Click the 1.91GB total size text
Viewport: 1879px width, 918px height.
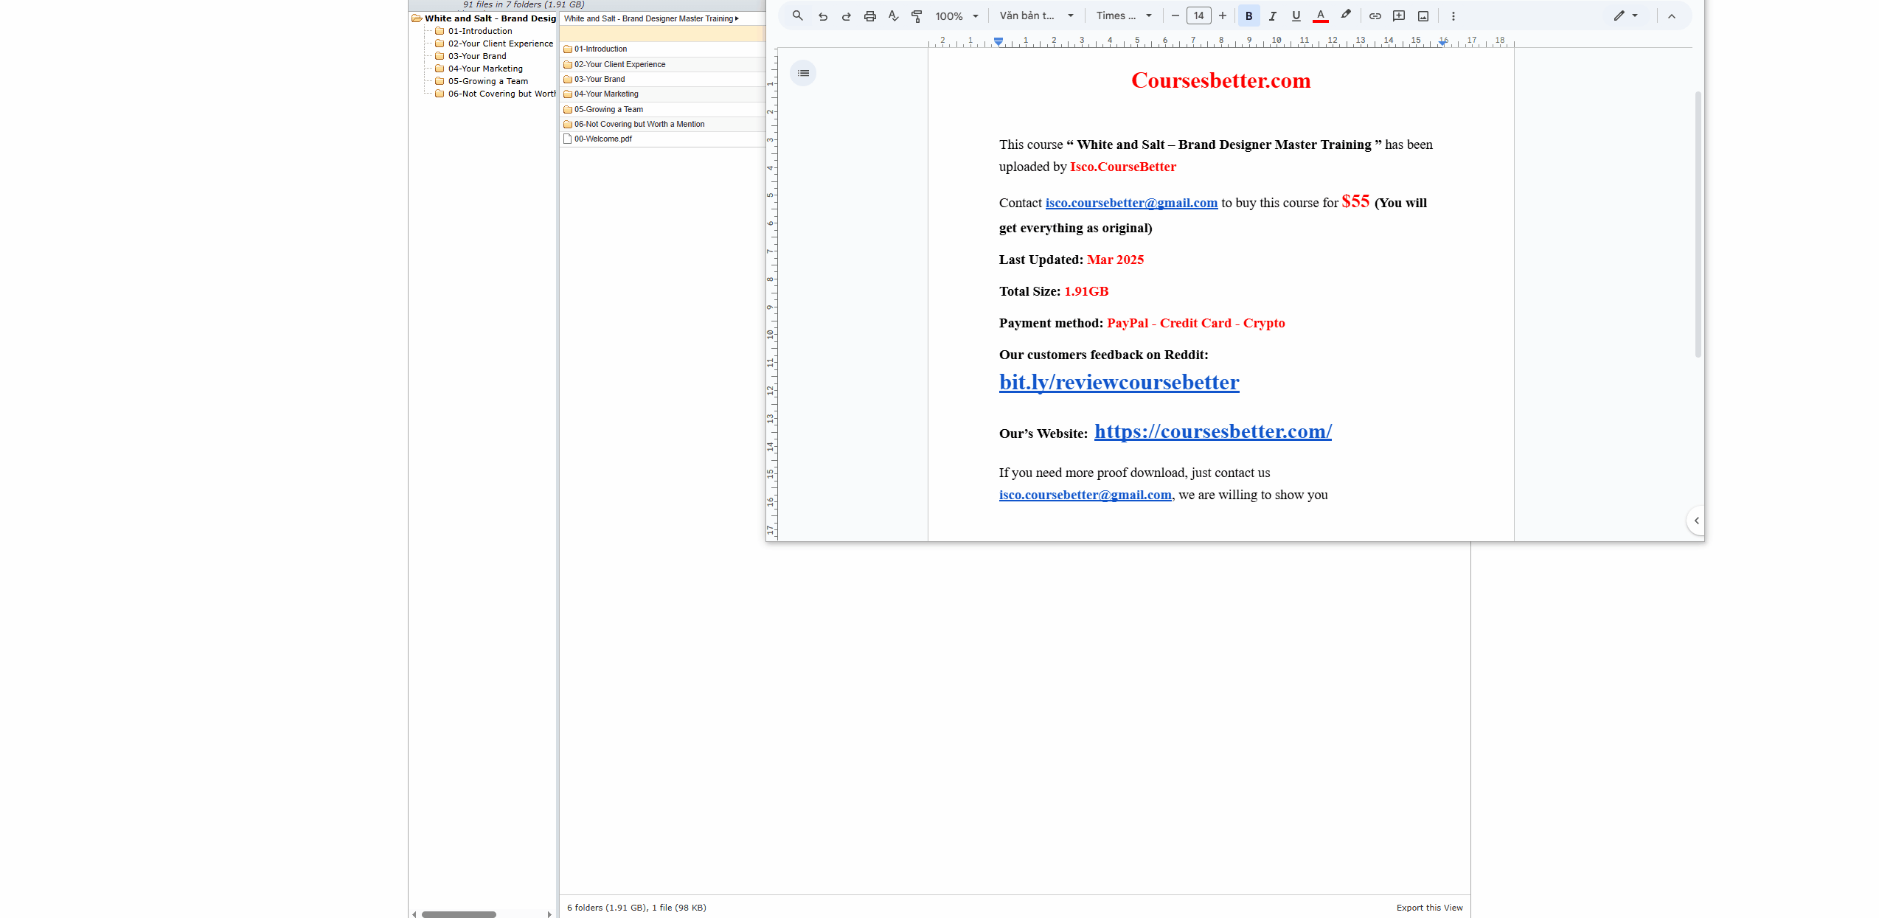1086,291
